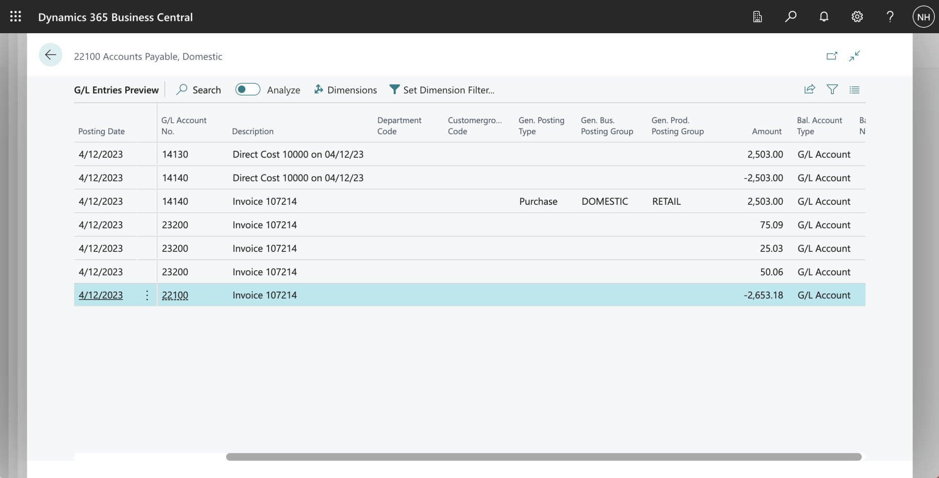This screenshot has width=939, height=478.
Task: Open the global search magnifier icon
Action: click(790, 16)
